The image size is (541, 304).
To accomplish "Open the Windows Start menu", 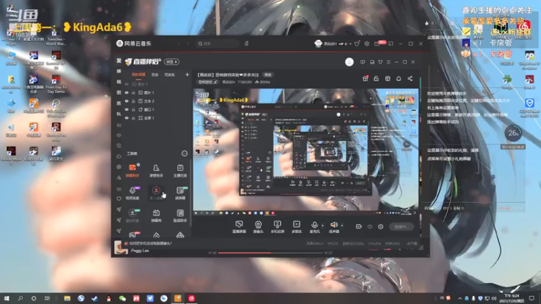I will [7, 298].
